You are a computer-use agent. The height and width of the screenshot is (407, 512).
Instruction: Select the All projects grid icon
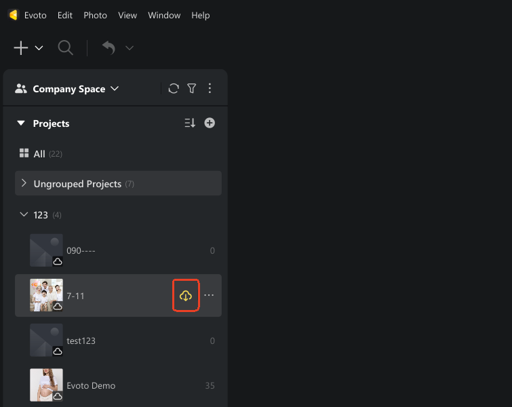(24, 153)
